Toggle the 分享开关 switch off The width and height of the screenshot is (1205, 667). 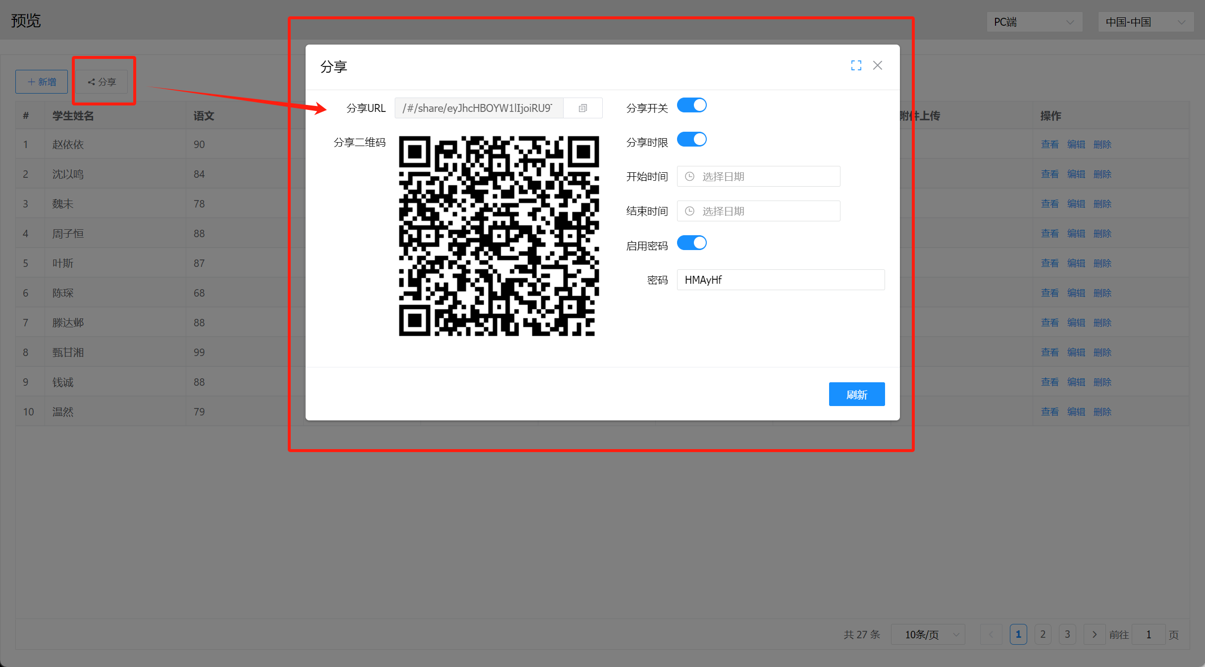click(x=691, y=105)
